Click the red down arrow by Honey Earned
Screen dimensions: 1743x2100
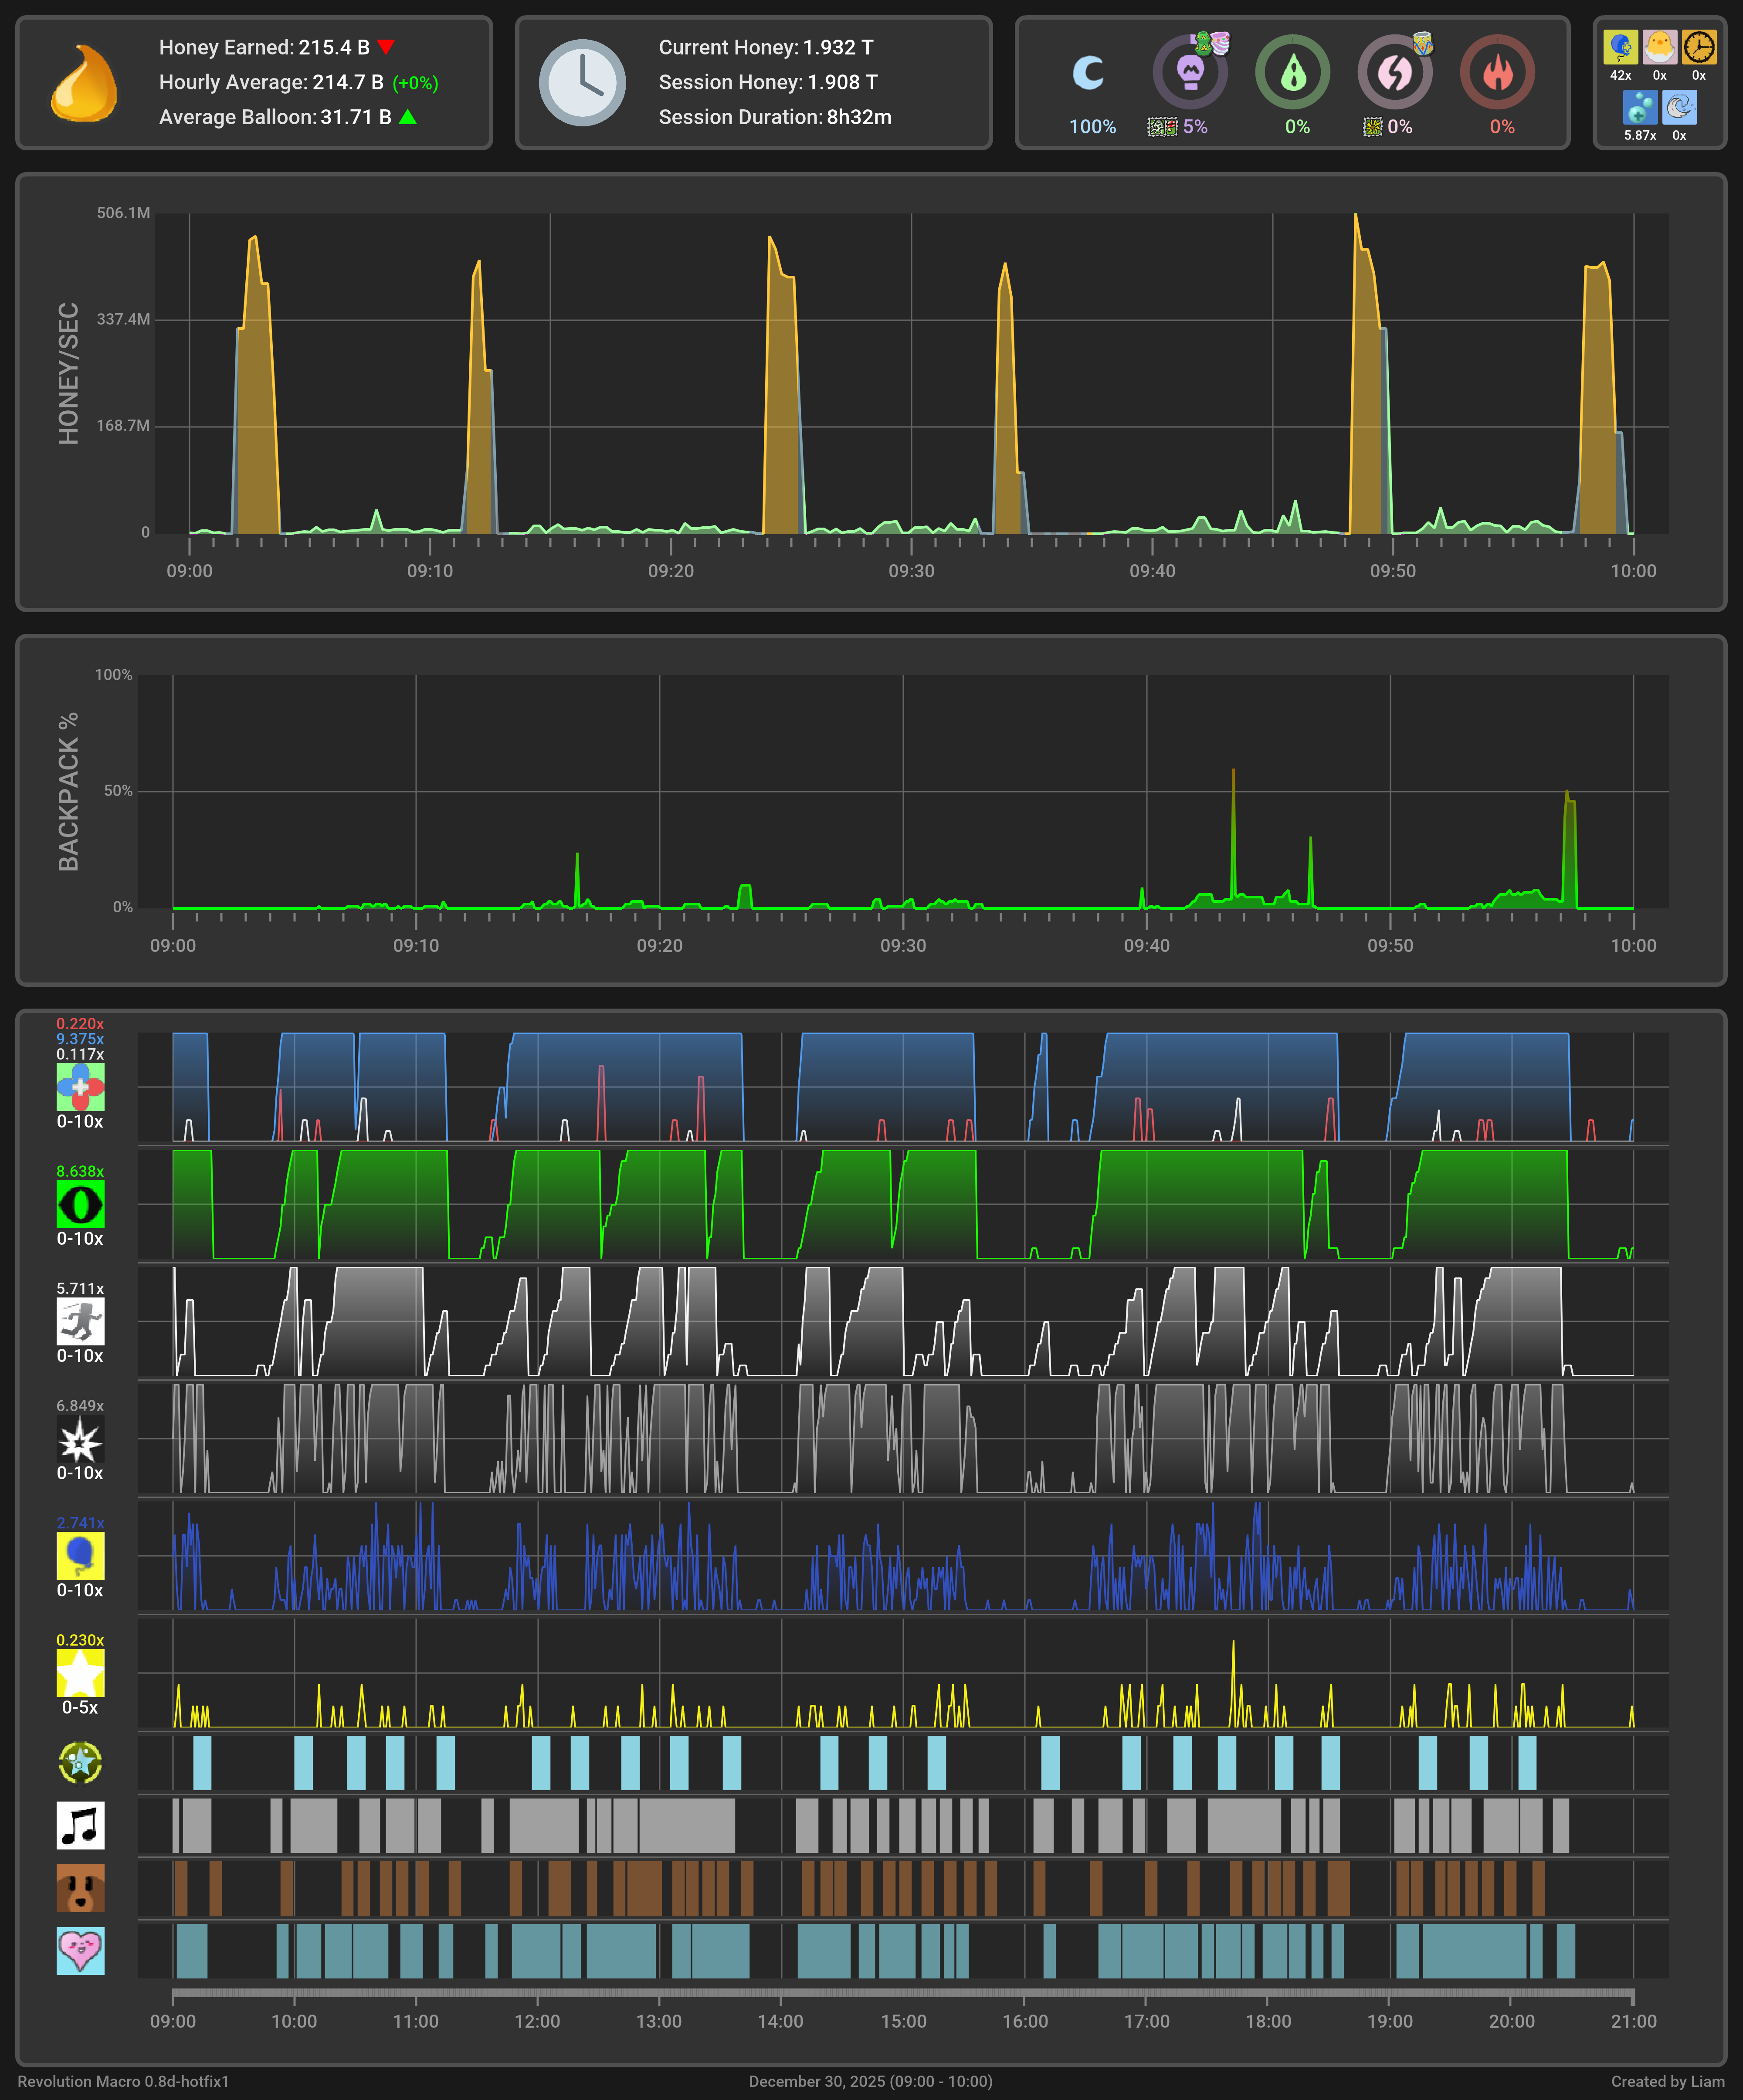coord(386,47)
